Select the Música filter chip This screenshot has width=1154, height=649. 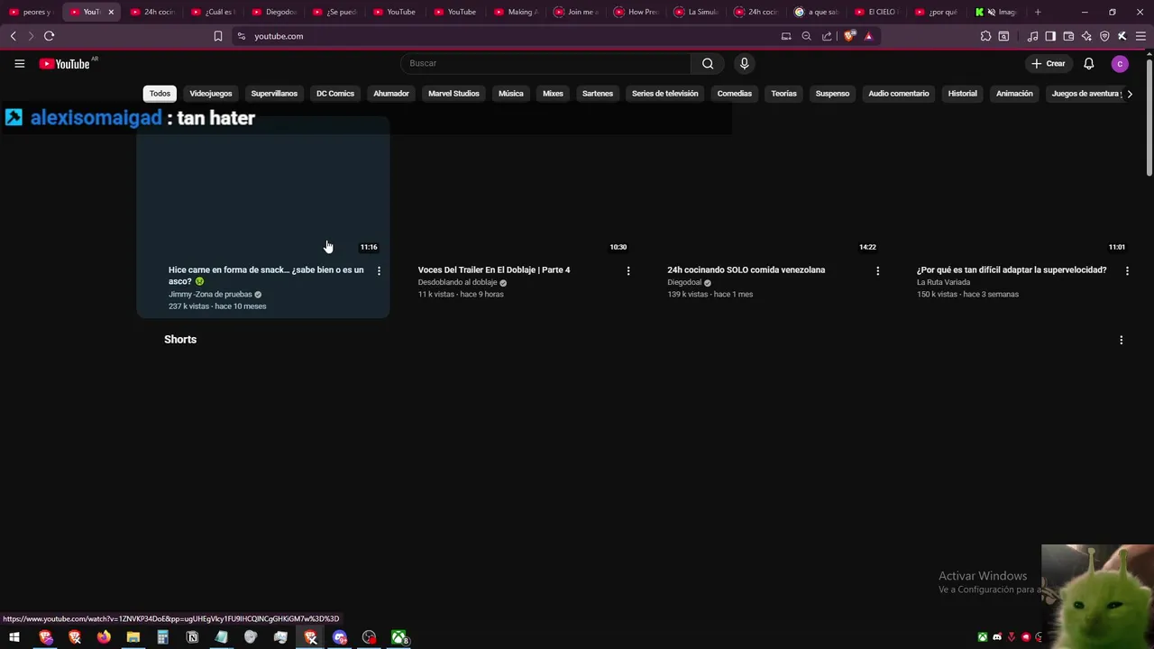511,94
